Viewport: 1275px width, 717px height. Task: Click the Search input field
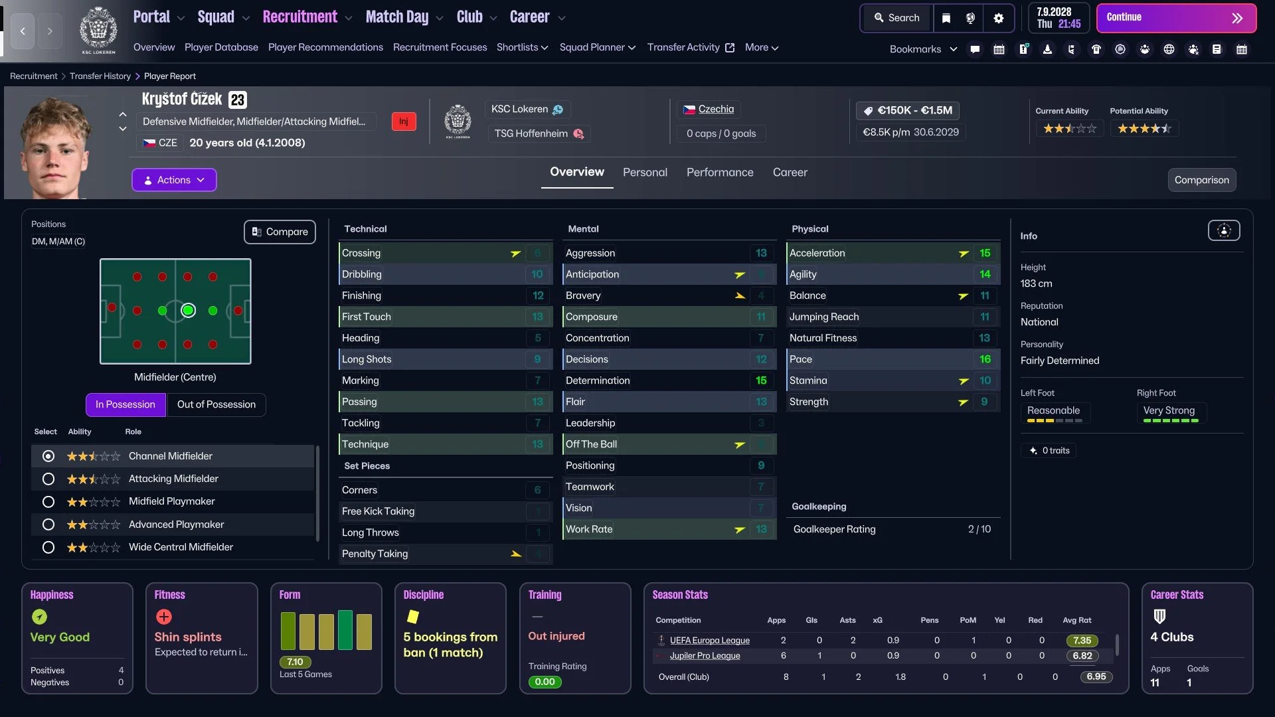coord(896,18)
